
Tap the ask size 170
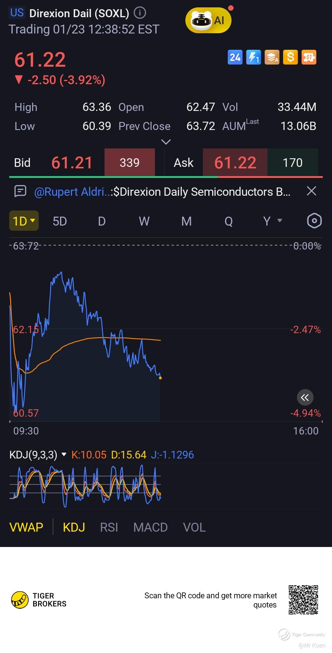tap(293, 163)
